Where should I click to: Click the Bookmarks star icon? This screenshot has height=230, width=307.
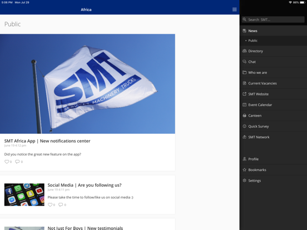244,169
